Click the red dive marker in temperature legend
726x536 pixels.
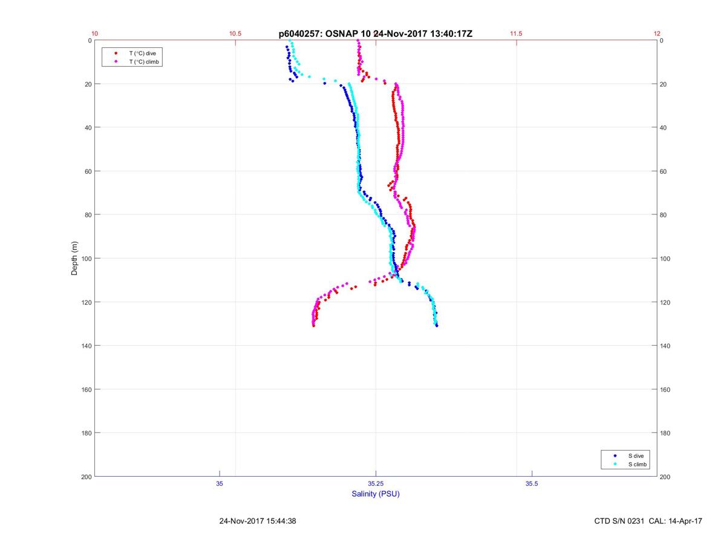click(x=116, y=53)
